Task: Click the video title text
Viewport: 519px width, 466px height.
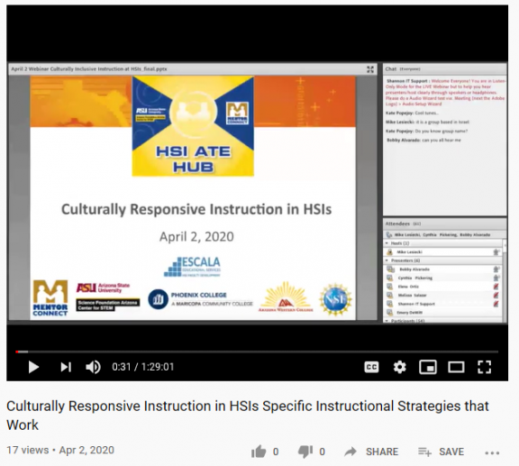Action: [247, 416]
